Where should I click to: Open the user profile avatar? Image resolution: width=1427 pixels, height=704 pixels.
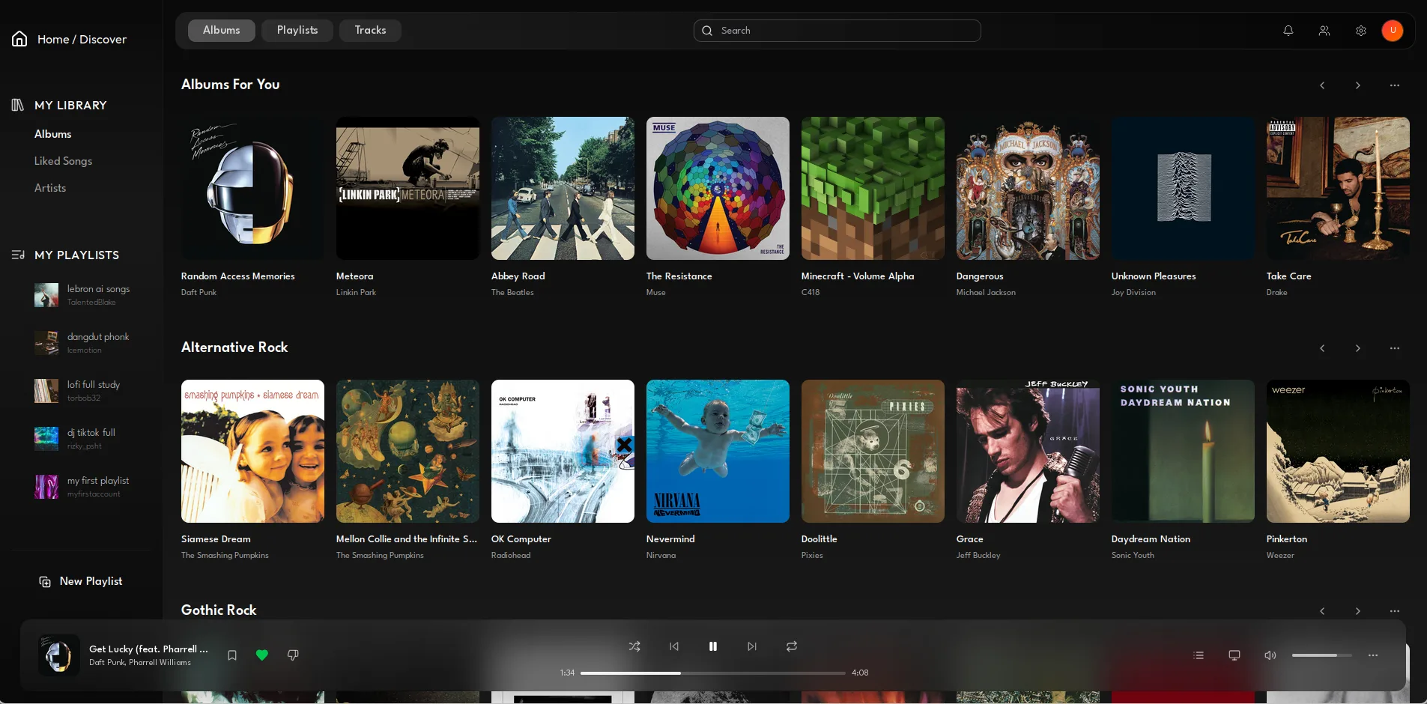pos(1393,31)
